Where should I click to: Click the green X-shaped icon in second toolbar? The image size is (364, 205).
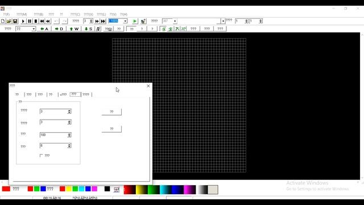(177, 29)
